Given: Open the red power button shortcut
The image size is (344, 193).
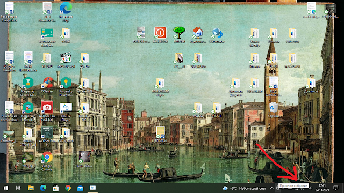Looking at the screenshot, I should pos(160,35).
